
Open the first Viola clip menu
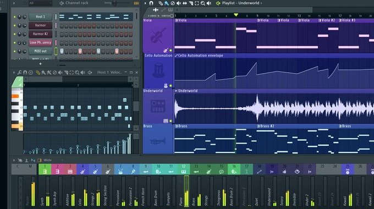click(176, 20)
